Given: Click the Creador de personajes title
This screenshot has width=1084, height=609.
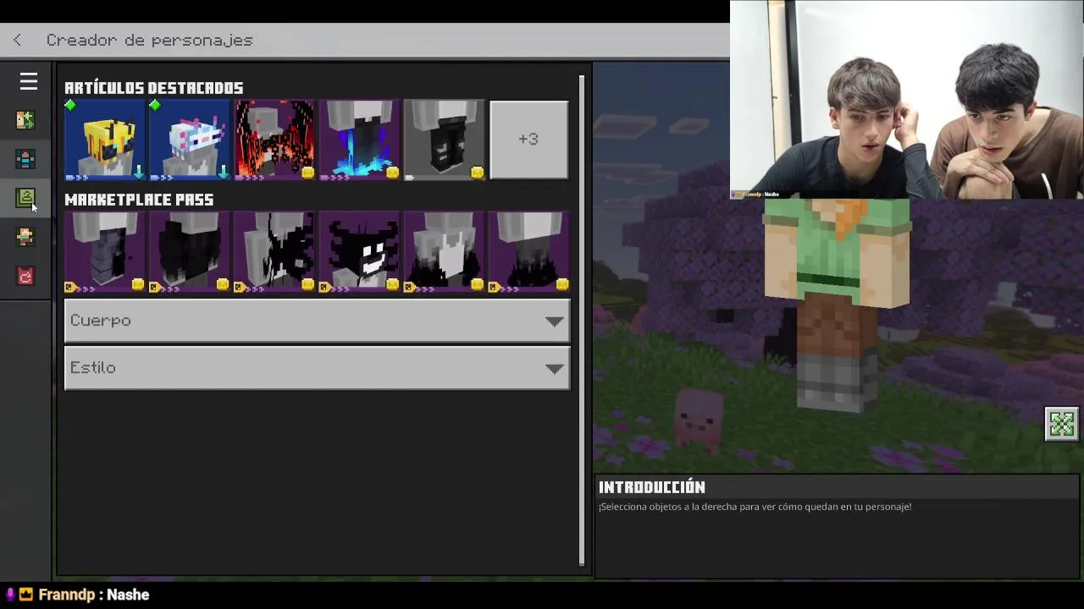Looking at the screenshot, I should coord(149,40).
